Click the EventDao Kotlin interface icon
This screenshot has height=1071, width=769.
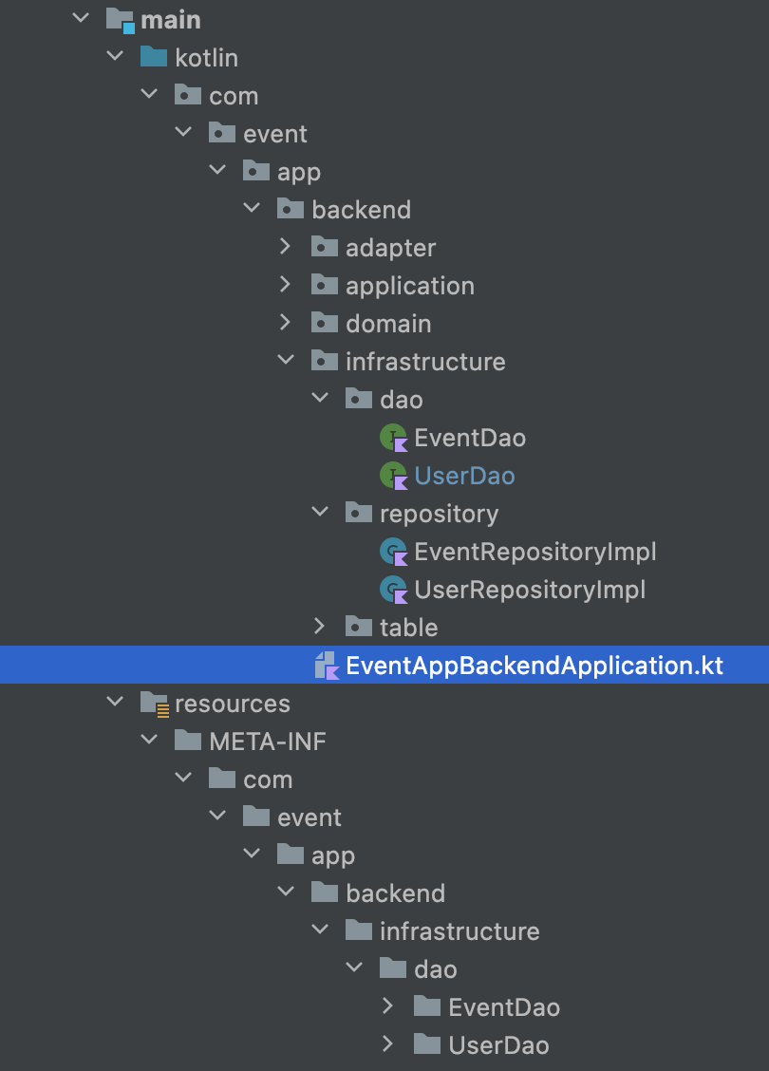point(393,438)
